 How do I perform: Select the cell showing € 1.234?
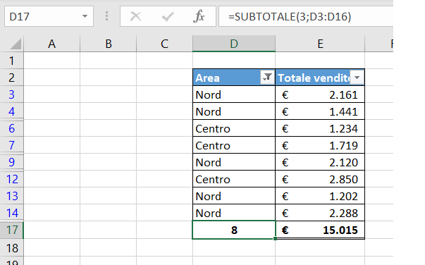tap(320, 128)
